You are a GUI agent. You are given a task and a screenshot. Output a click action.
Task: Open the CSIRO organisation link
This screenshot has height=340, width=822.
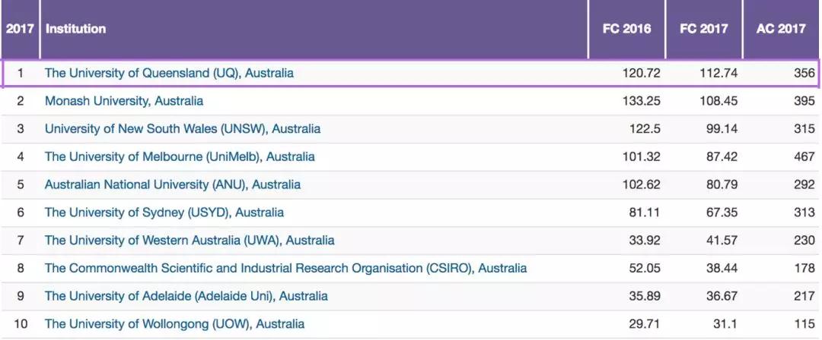tap(285, 268)
